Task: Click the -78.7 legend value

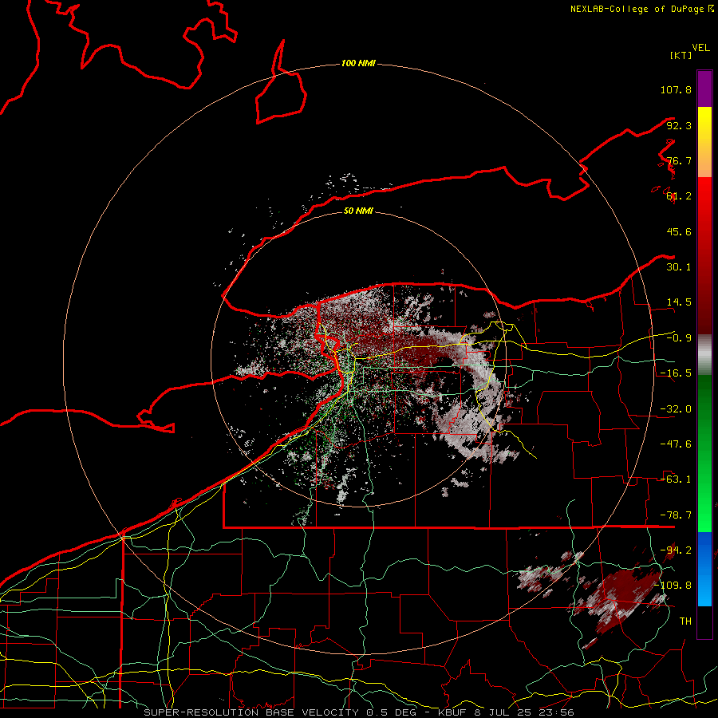Action: pyautogui.click(x=676, y=515)
